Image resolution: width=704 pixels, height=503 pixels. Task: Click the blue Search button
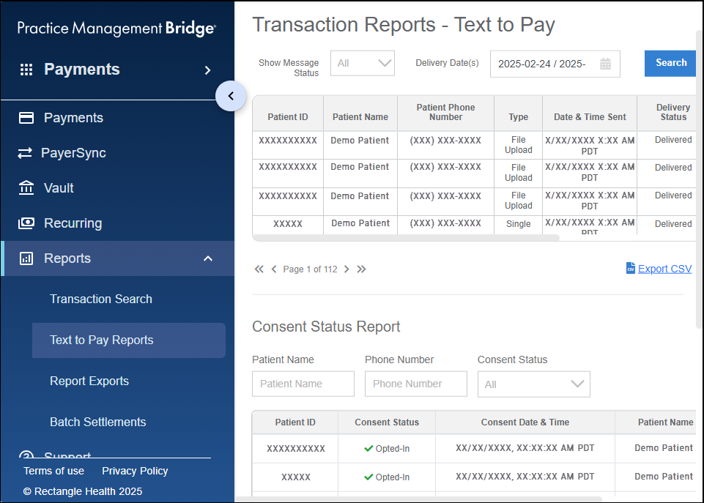click(x=670, y=63)
